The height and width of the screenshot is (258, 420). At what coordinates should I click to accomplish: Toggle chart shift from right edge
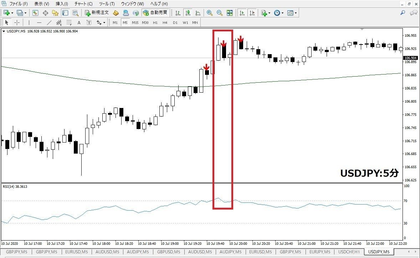[x=252, y=12]
